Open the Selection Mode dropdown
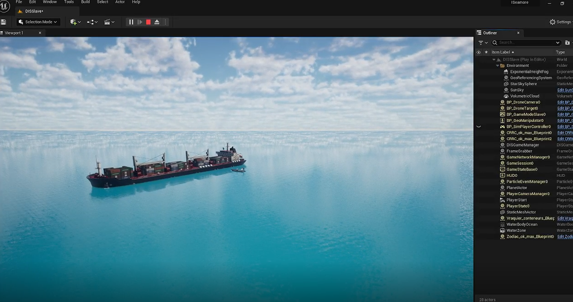The width and height of the screenshot is (573, 302). (38, 22)
